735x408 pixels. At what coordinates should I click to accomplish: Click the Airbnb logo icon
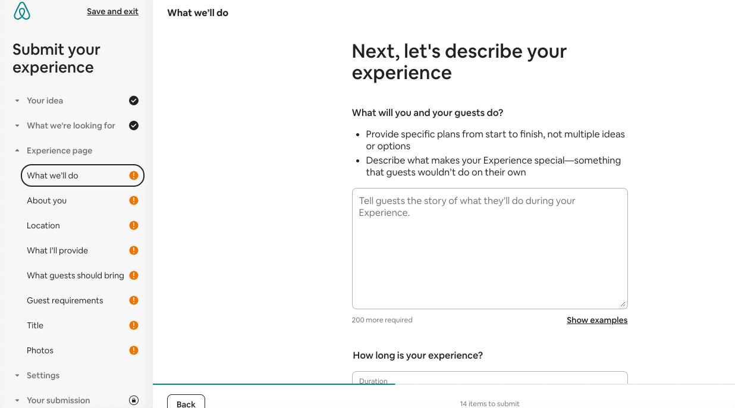(x=22, y=11)
